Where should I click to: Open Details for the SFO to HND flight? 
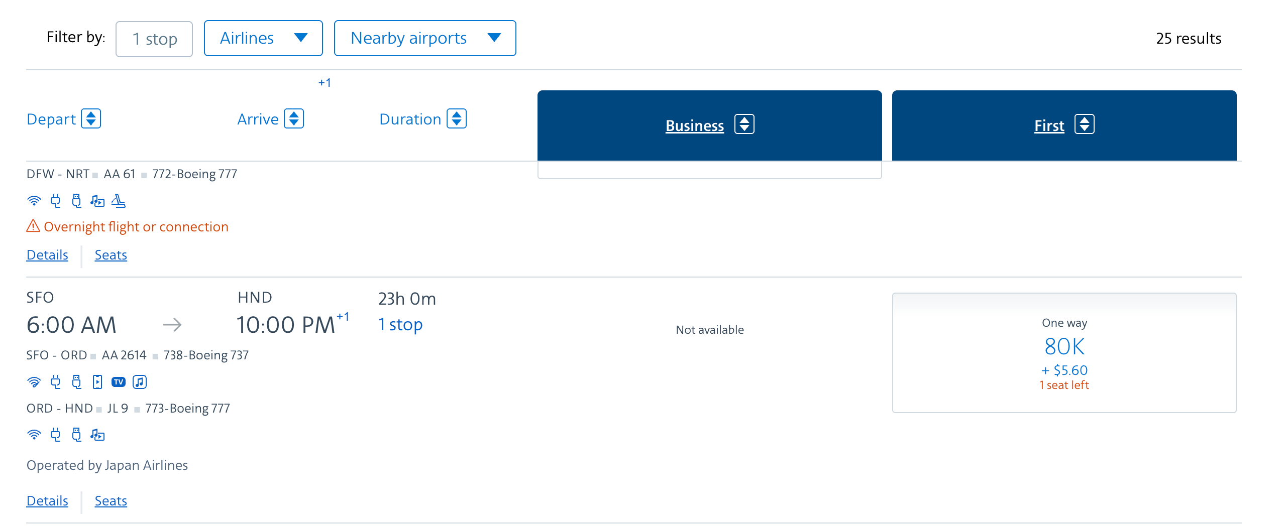[47, 500]
